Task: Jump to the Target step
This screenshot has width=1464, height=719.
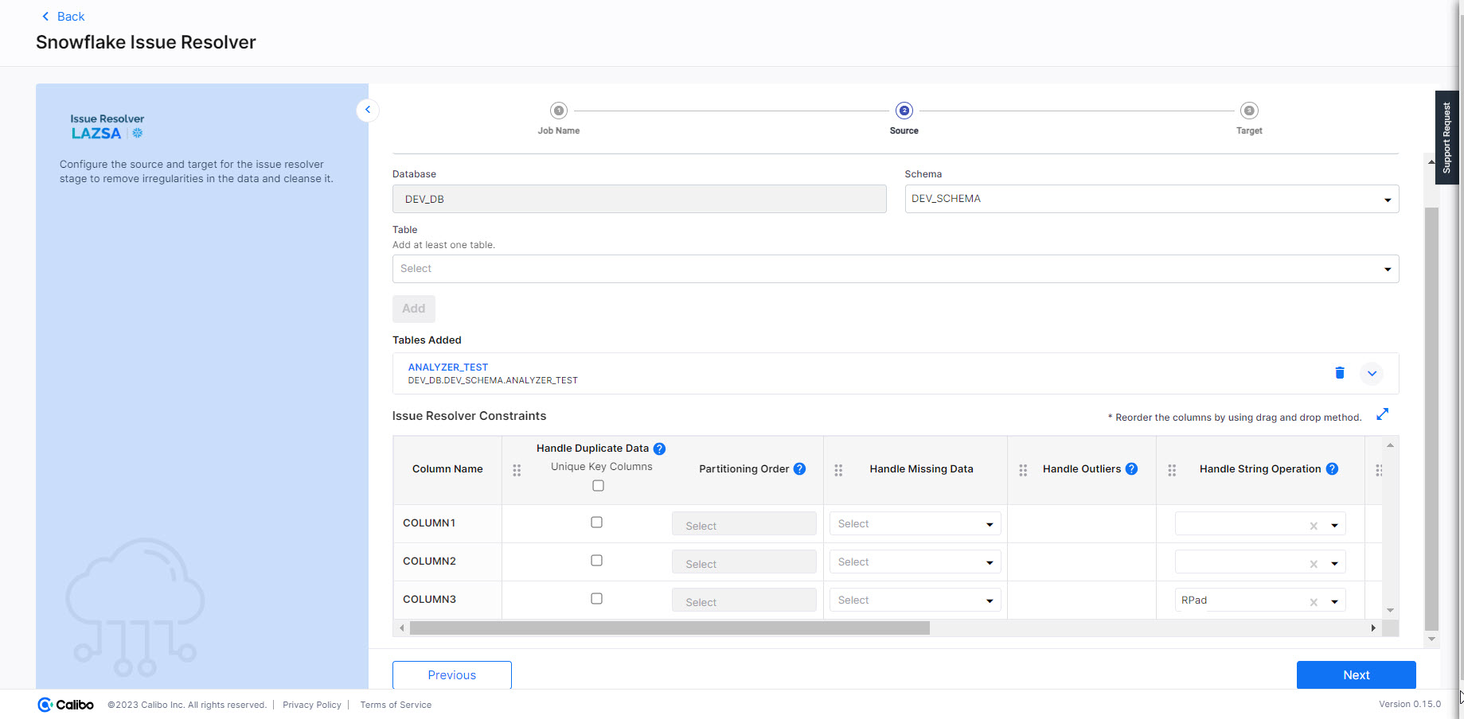Action: click(x=1249, y=118)
